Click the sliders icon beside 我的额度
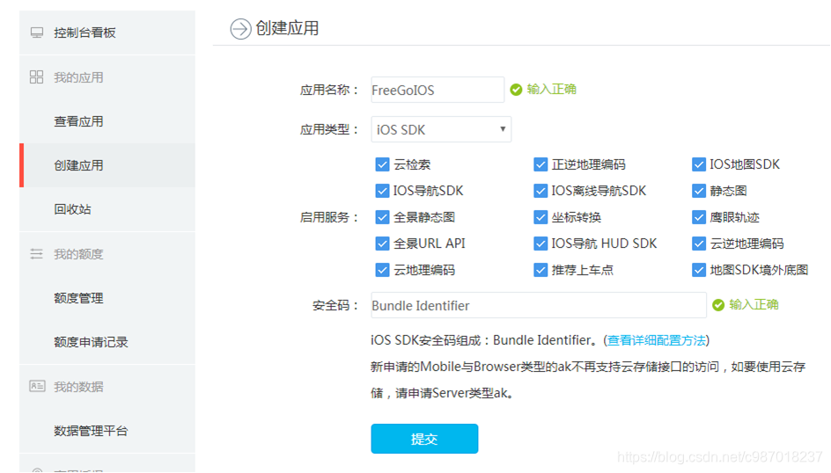The image size is (831, 473). point(37,254)
